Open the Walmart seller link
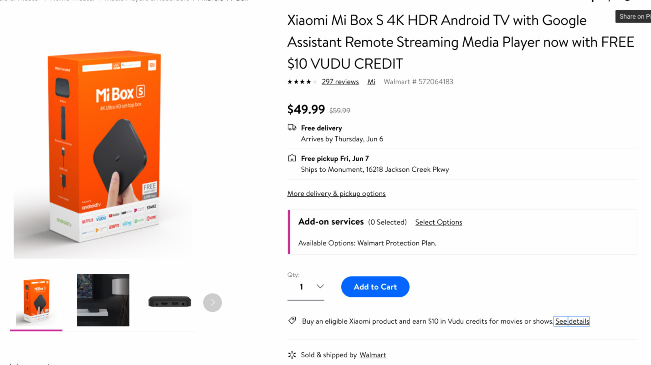Image resolution: width=651 pixels, height=365 pixels. coord(372,355)
